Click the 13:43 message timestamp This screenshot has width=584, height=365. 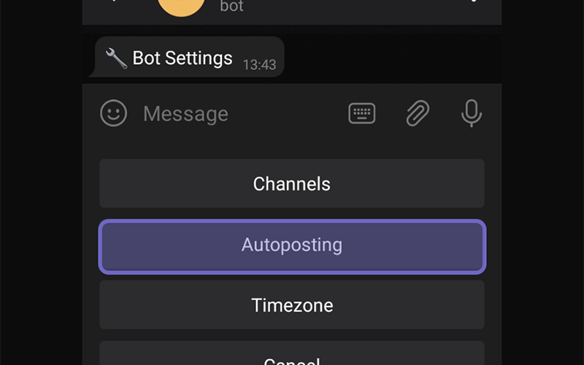pos(260,65)
